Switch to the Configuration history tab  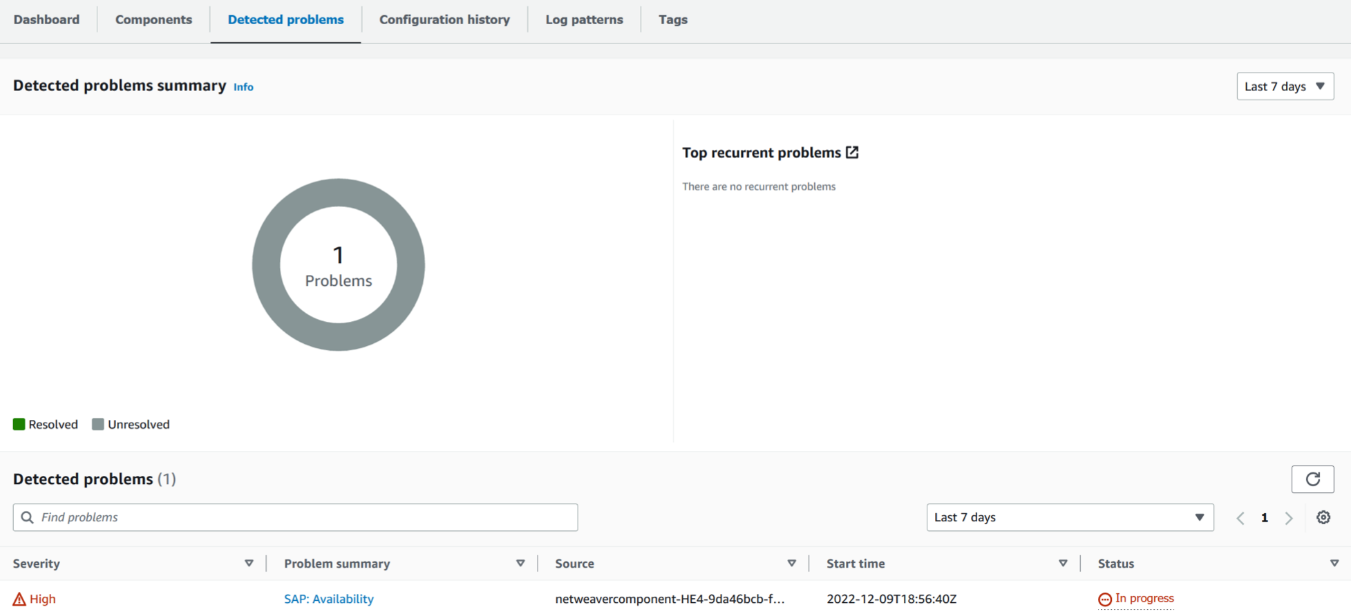point(444,20)
